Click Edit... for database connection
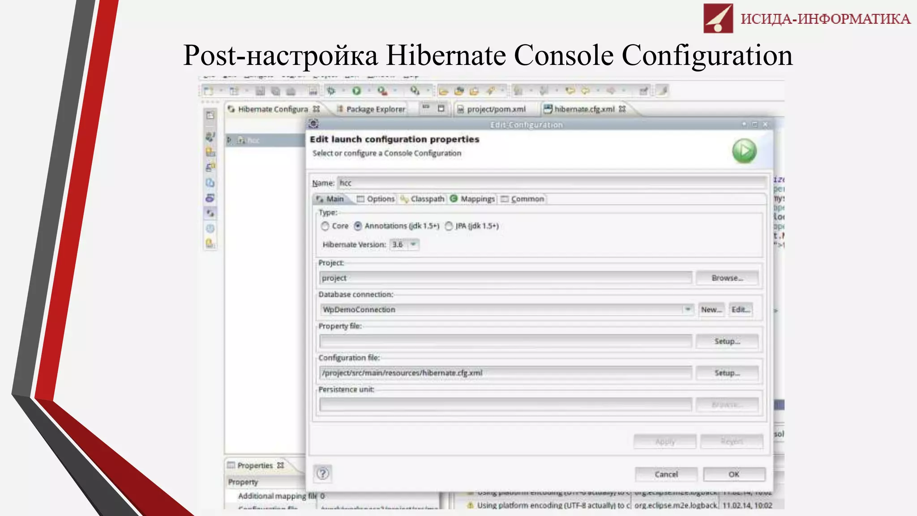917x516 pixels. 741,310
